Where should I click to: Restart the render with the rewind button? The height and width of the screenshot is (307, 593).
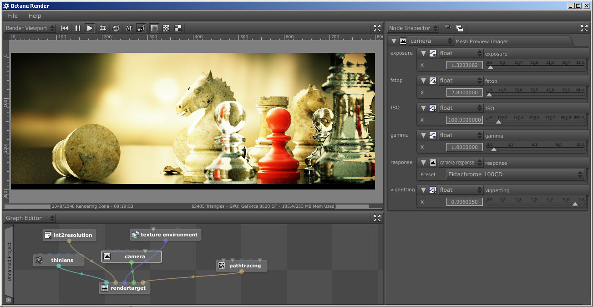click(65, 28)
